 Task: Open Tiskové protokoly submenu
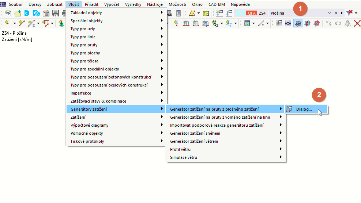point(117,141)
